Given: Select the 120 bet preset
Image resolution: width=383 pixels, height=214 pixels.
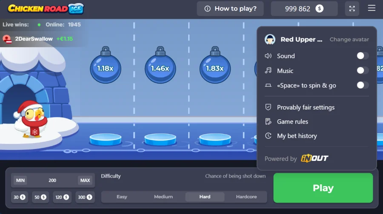Looking at the screenshot, I should pos(62,197).
